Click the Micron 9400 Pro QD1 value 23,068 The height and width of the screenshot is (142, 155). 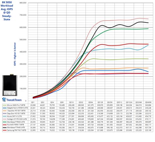pyautogui.click(x=33, y=105)
